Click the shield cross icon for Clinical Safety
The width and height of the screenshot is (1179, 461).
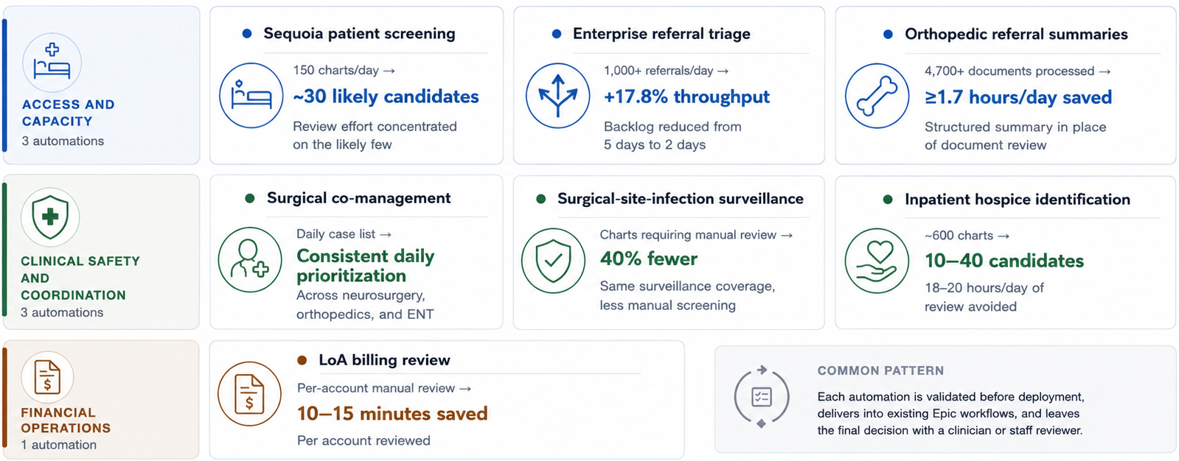pyautogui.click(x=50, y=217)
